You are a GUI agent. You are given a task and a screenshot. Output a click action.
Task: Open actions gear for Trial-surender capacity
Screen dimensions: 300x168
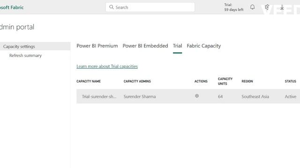[x=197, y=96]
